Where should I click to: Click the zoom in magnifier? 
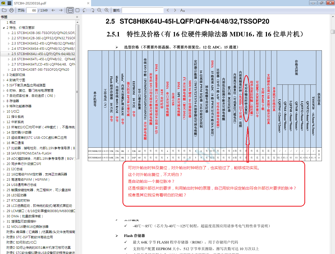point(107,10)
